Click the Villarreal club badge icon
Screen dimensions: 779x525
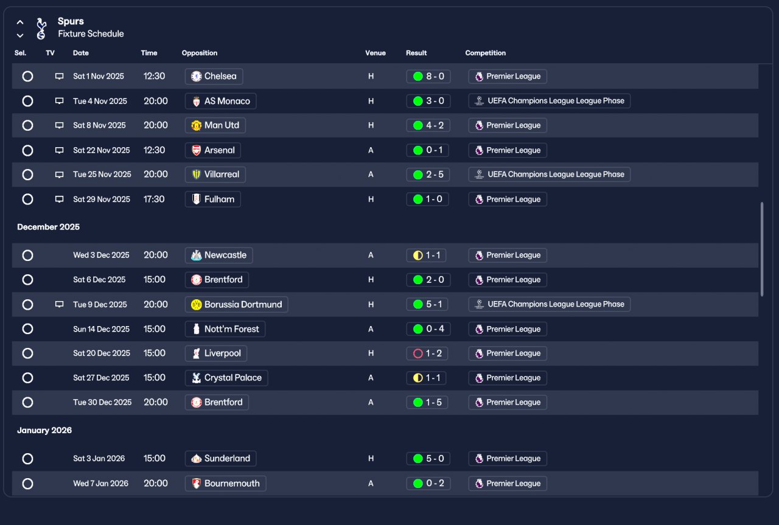tap(196, 175)
